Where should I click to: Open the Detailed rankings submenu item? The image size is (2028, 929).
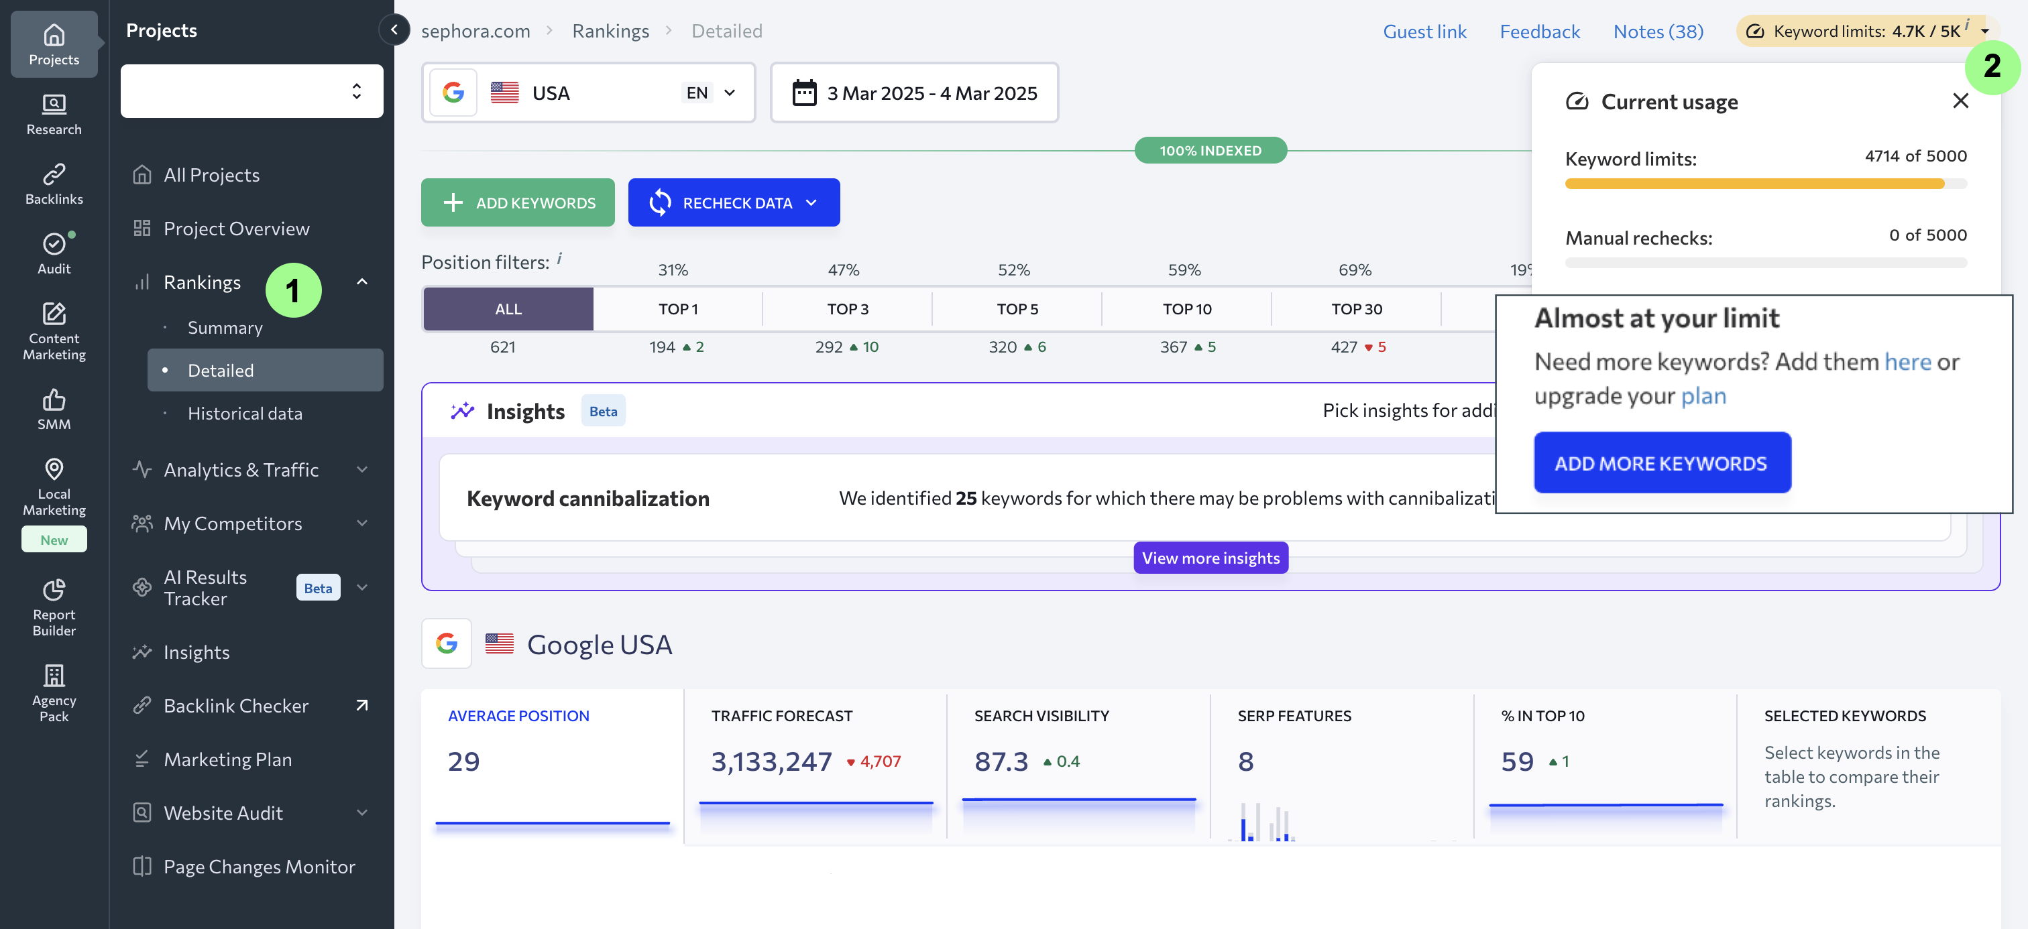coord(266,370)
